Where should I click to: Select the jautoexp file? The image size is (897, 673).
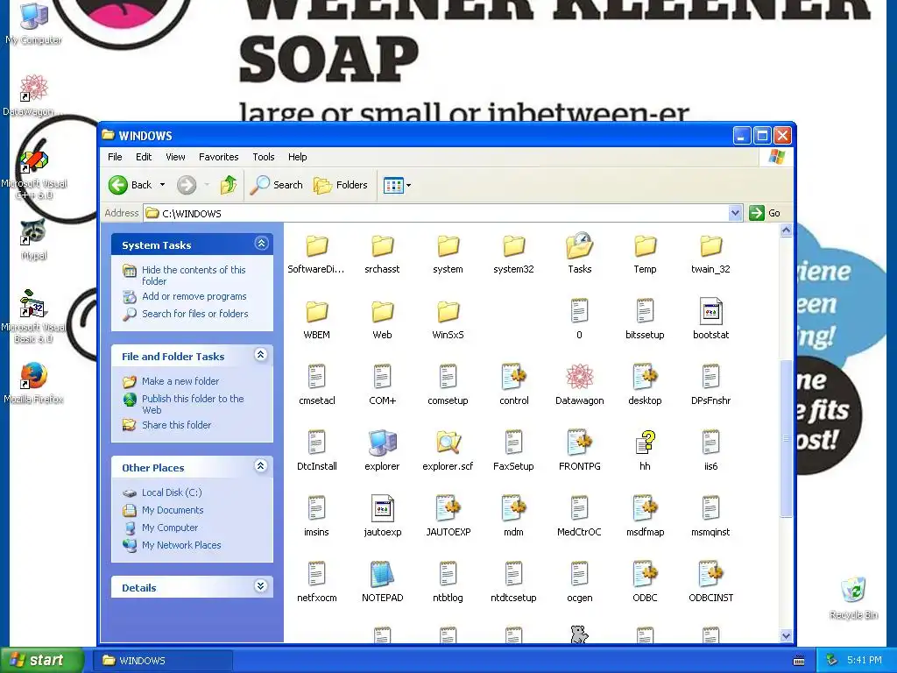382,508
